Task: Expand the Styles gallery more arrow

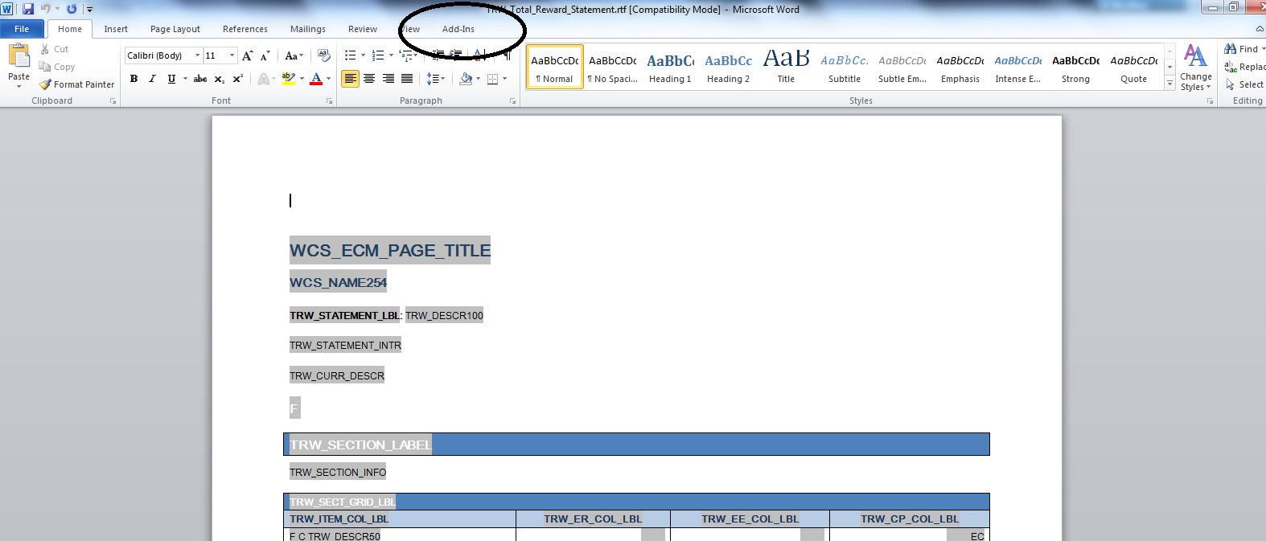Action: coord(1169,84)
